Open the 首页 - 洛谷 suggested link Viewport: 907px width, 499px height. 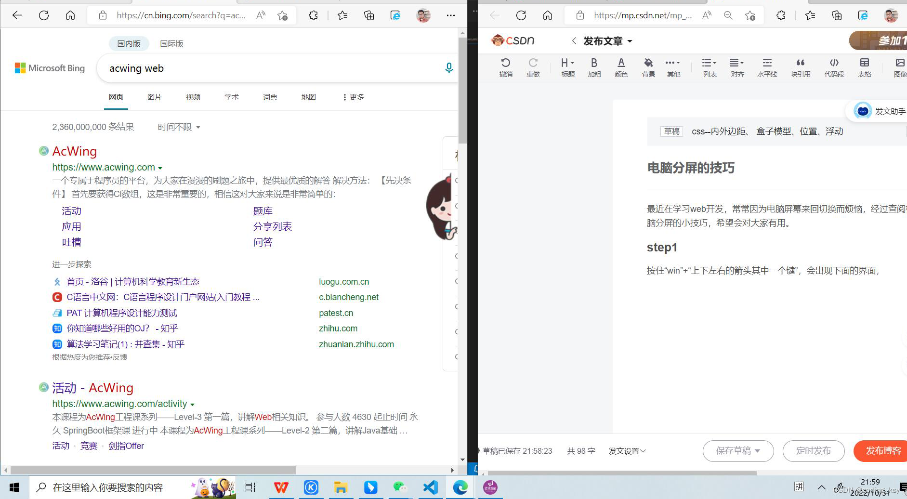click(x=133, y=282)
